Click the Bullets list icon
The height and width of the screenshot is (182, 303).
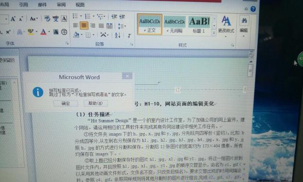coord(75,16)
